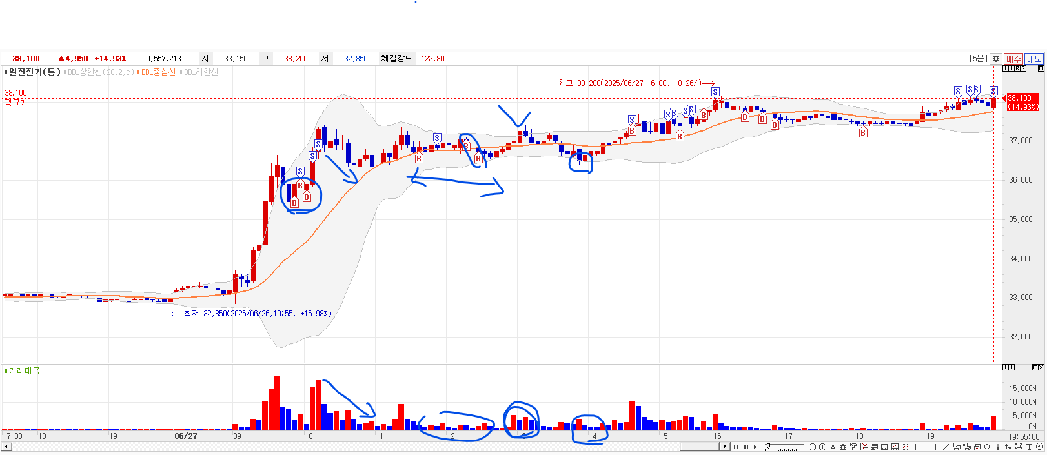Select the 거래대금 indicator label
The image size is (1047, 455).
click(x=24, y=370)
